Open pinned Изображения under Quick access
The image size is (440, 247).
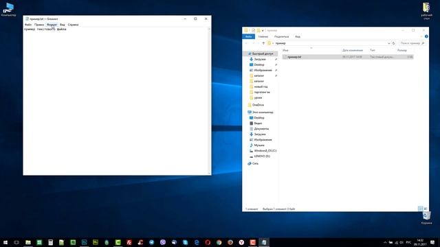click(263, 70)
